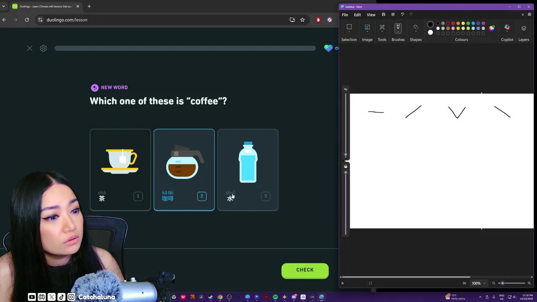Screen dimensions: 537x302
Task: Pick the purple colour swatch in Paint
Action: pos(483,23)
